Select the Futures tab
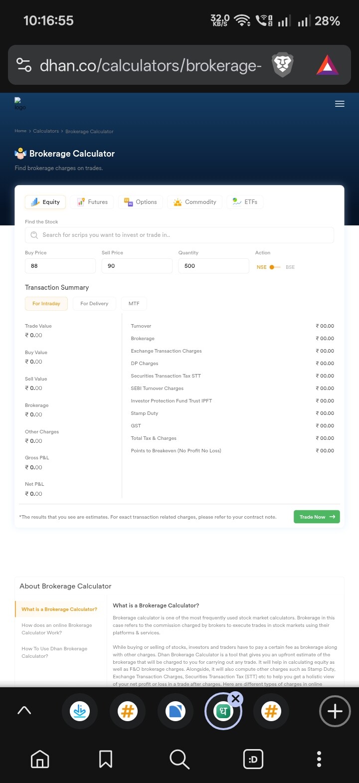359x783 pixels. pyautogui.click(x=92, y=202)
